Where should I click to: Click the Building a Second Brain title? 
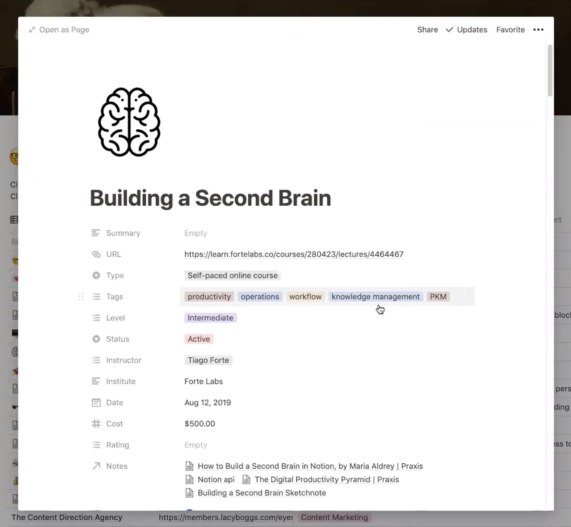tap(210, 198)
